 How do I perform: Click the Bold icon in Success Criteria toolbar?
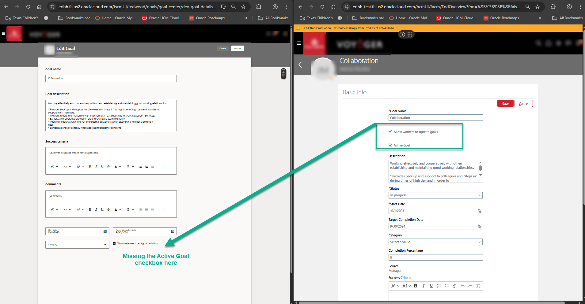(416, 286)
